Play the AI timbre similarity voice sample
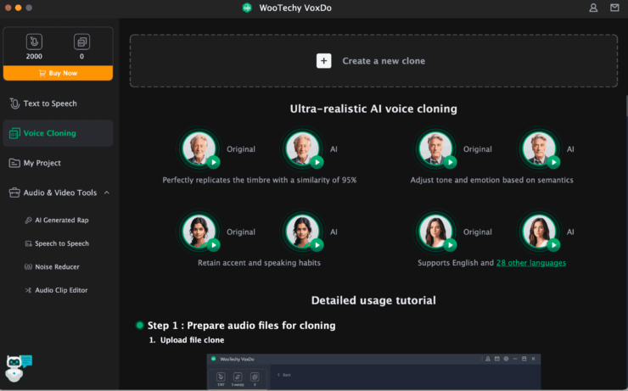 click(317, 162)
